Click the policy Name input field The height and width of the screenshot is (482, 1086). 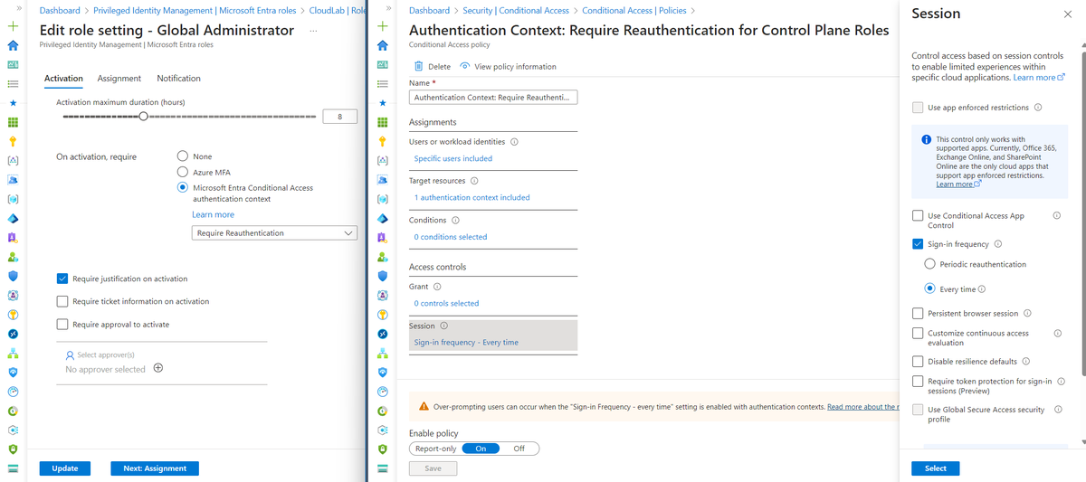[x=493, y=98]
